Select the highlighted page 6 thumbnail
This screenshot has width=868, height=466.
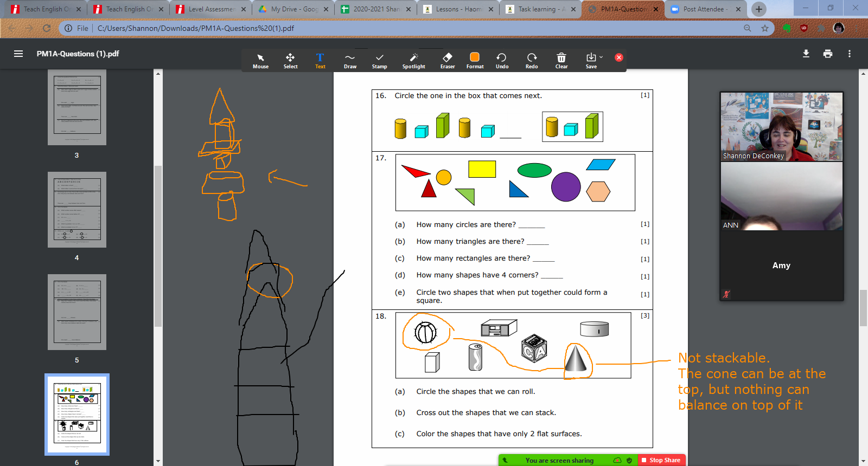pyautogui.click(x=77, y=415)
